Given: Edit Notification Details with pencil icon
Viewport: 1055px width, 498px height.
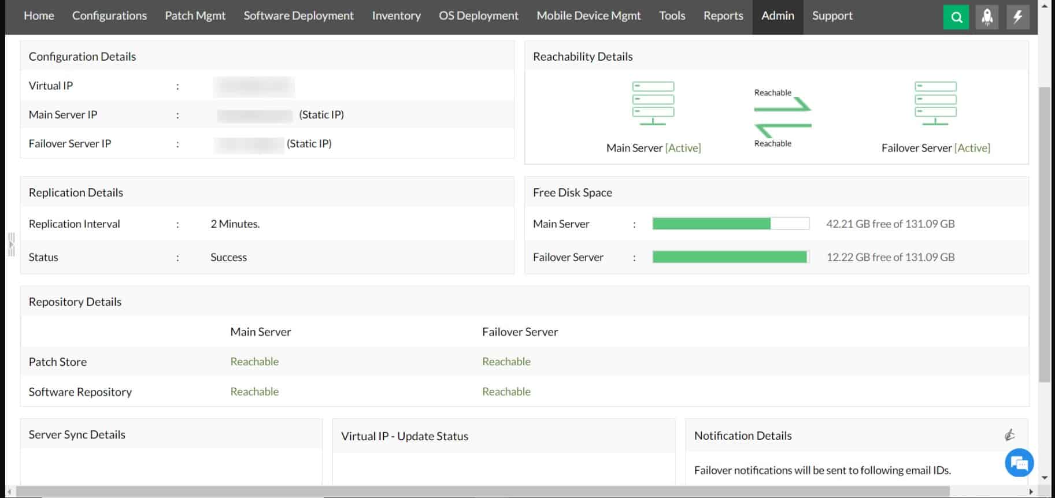Looking at the screenshot, I should (1010, 435).
